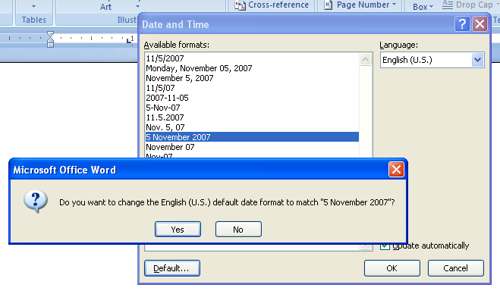Click the Default... button in Date and Time
Viewport: 500px width, 297px height.
[172, 268]
